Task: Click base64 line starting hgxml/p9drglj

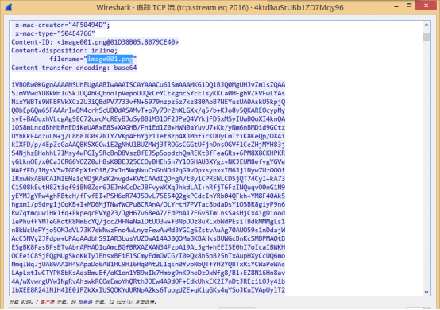Action: click(x=149, y=204)
